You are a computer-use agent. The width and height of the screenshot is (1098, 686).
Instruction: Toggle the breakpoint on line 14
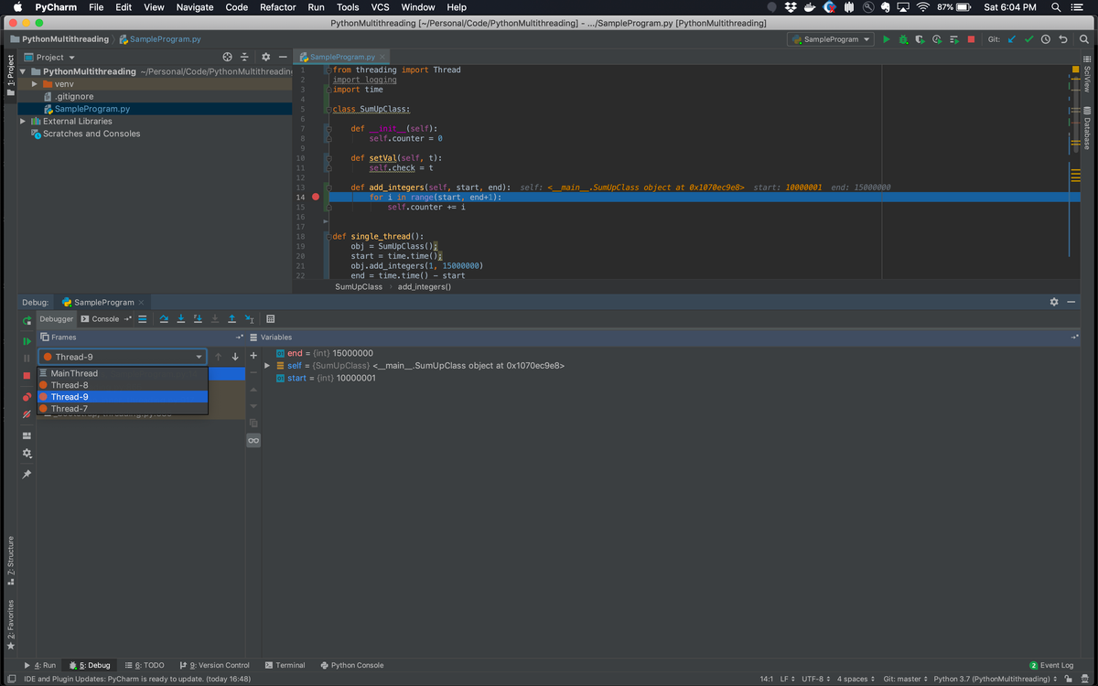pyautogui.click(x=316, y=197)
